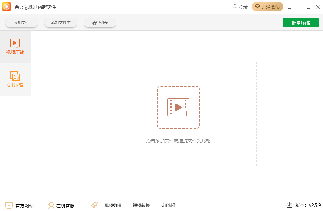
Task: Start 批量压缩 batch compression
Action: pyautogui.click(x=300, y=23)
